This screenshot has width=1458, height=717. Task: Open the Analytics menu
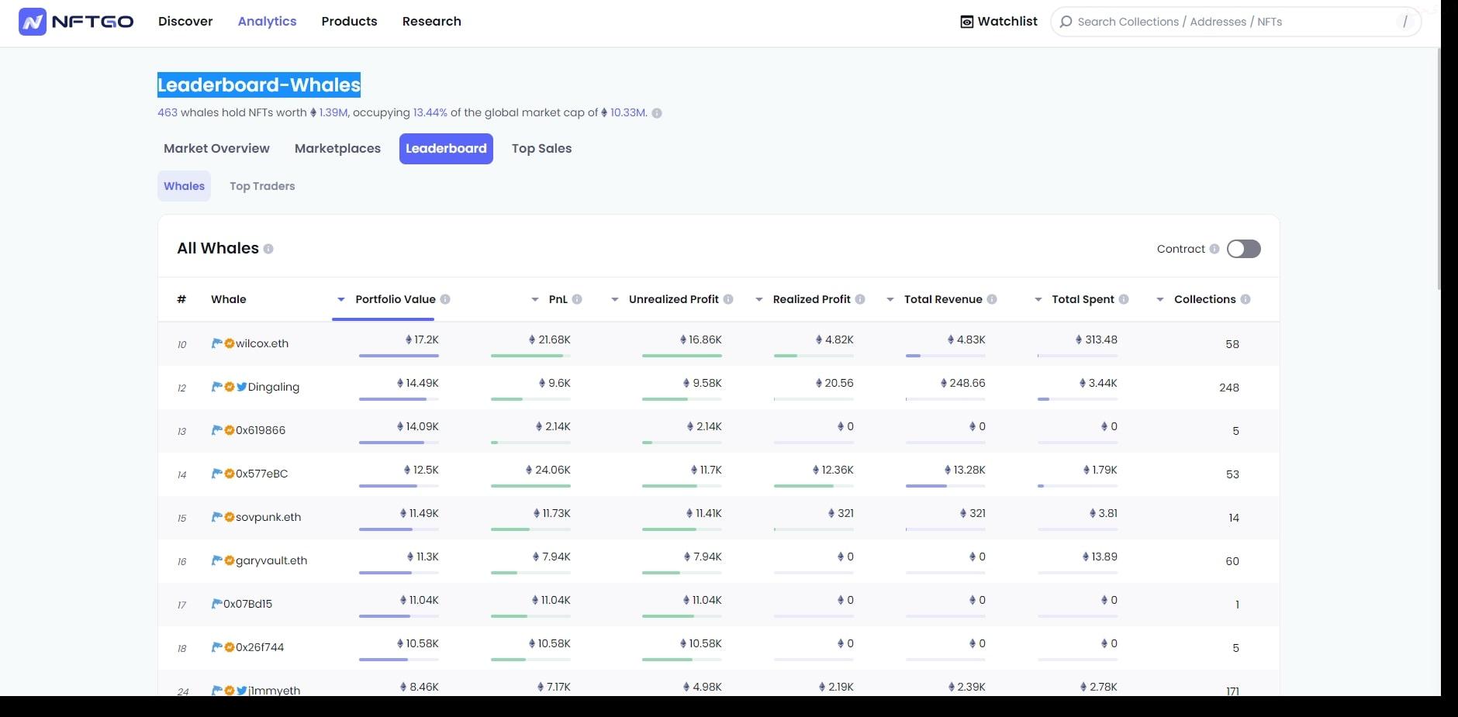[x=267, y=22]
